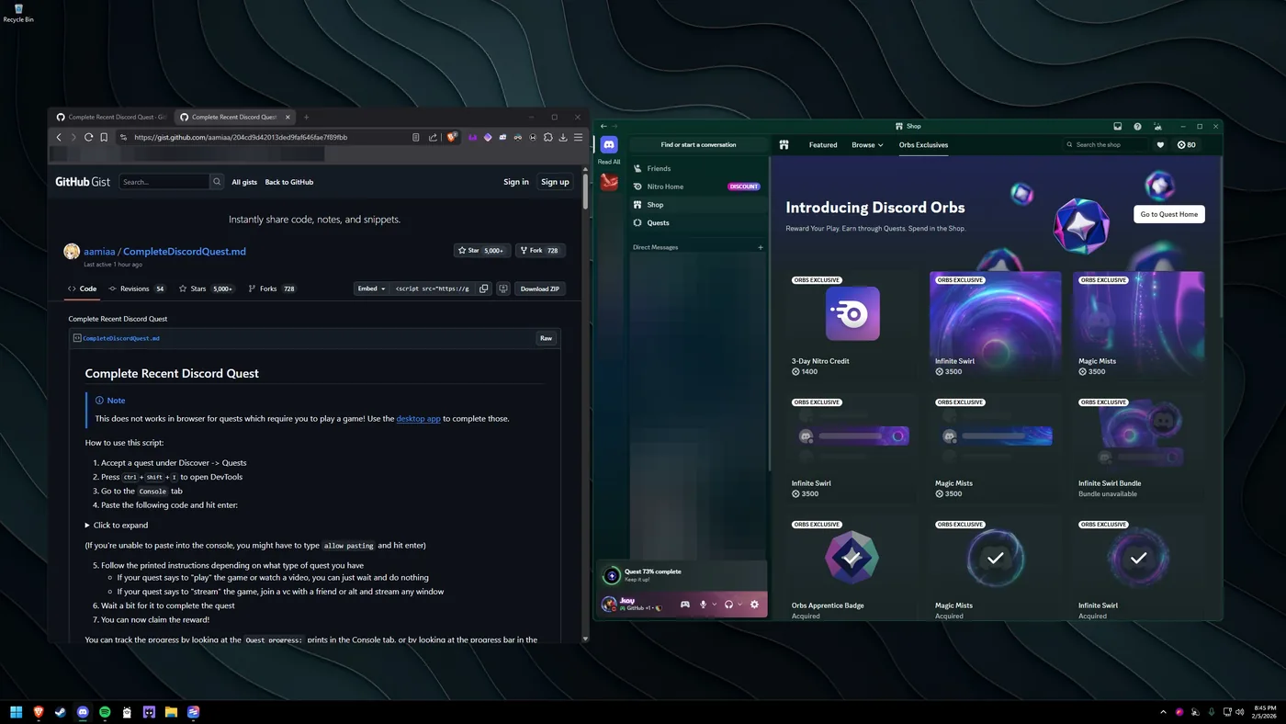Open Friends in Discord sidebar
The height and width of the screenshot is (724, 1286).
click(698, 169)
